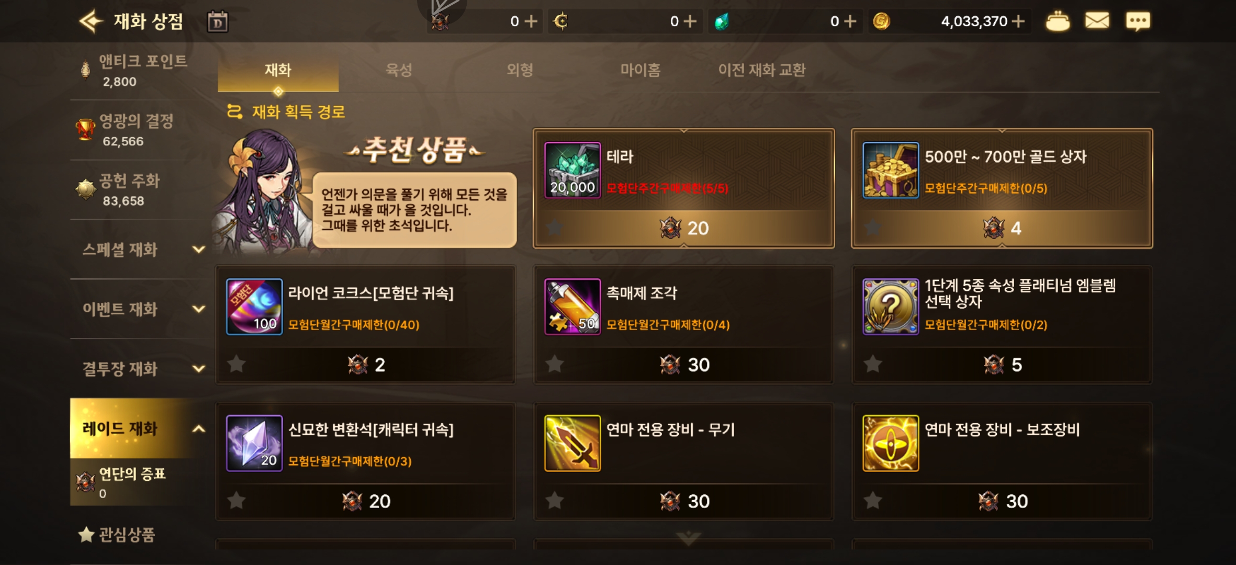Open the pouch inventory icon in the header
This screenshot has height=565, width=1236.
1058,21
